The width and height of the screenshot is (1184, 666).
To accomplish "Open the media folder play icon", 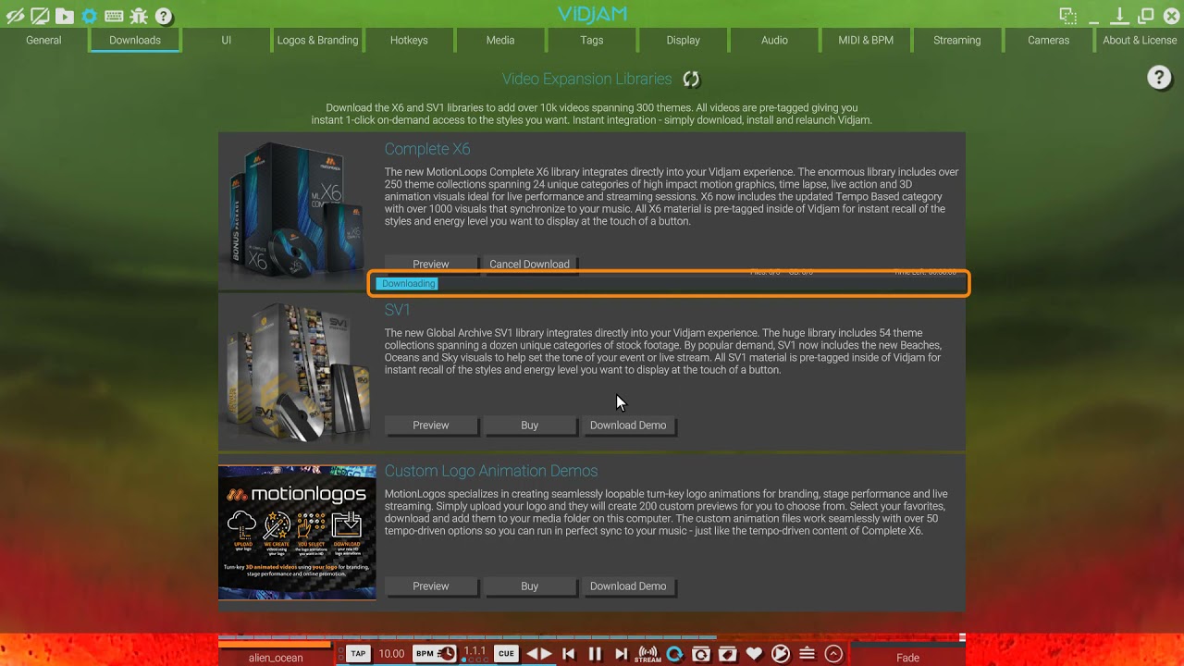I will [64, 16].
